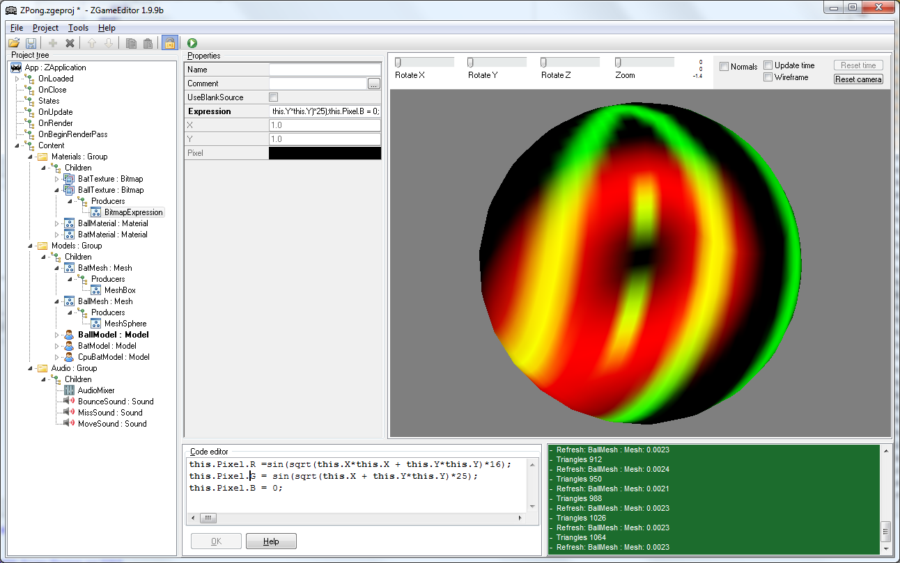Screen dimensions: 900x563
Task: Select the AudioMixer icon in the tree
Action: 69,390
